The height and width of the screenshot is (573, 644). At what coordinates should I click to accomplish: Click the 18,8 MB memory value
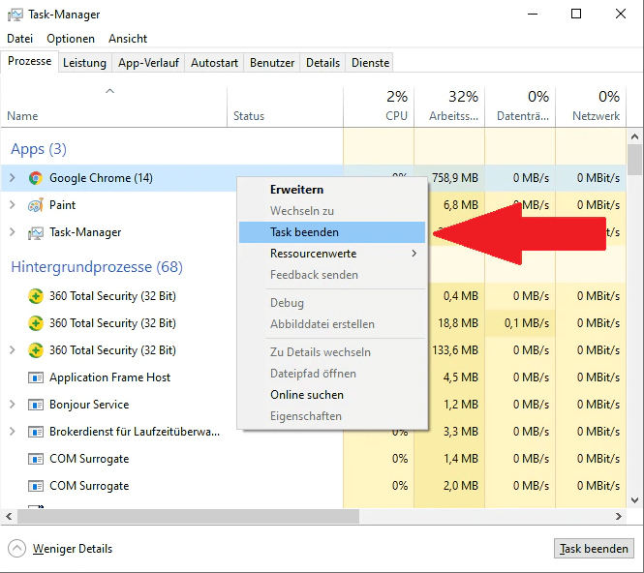point(458,323)
